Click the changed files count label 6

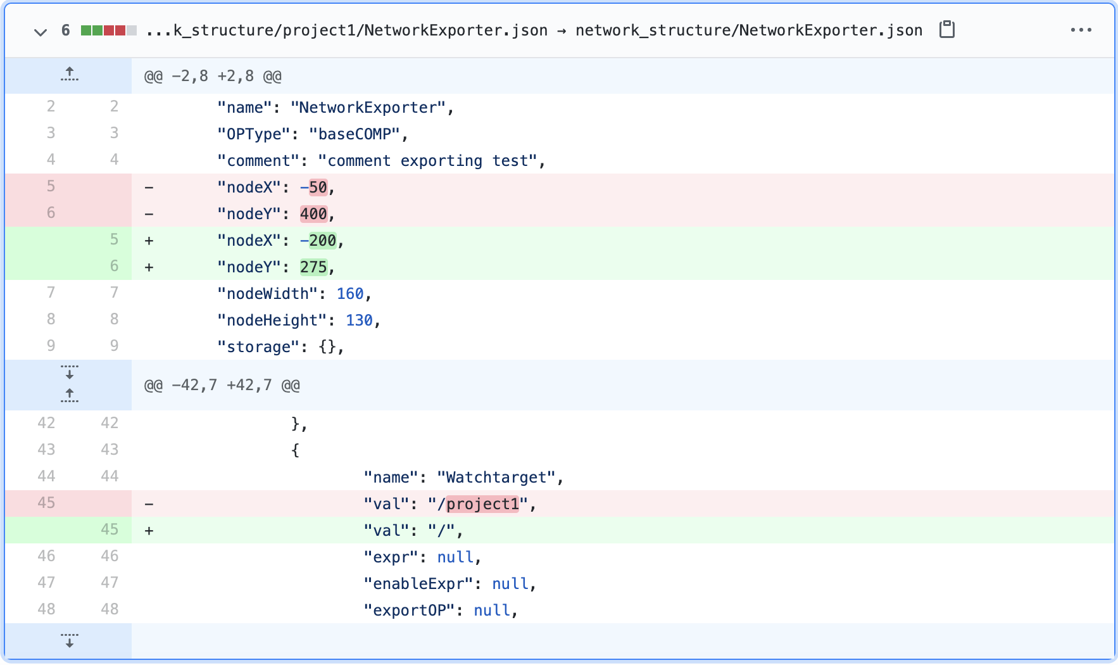tap(67, 29)
